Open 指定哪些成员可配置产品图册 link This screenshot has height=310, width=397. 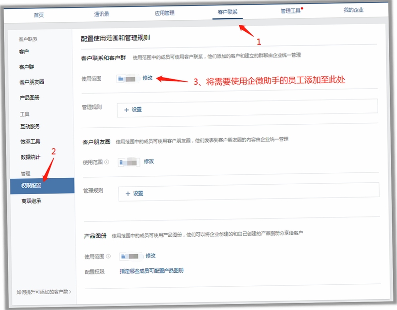152,271
